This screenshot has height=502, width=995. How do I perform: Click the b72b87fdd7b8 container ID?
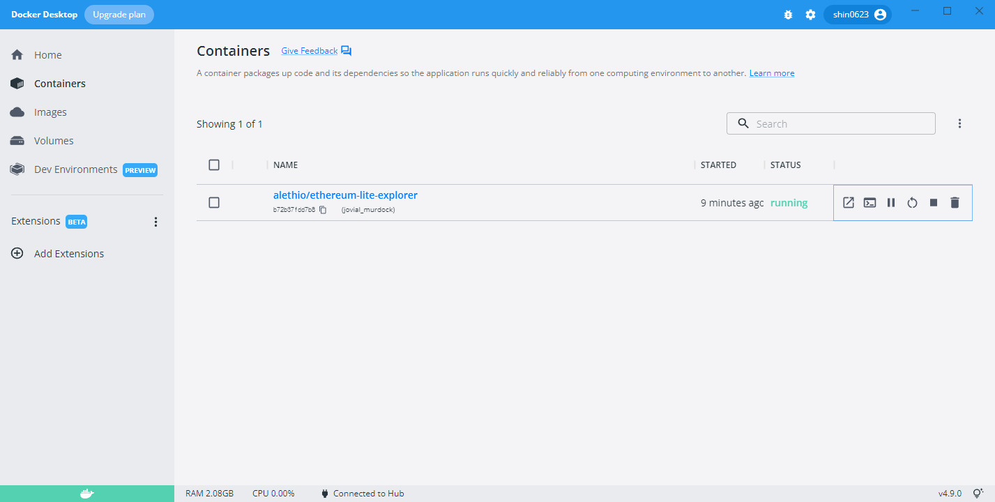pos(294,210)
